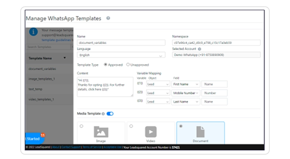The width and height of the screenshot is (290, 159).
Task: Turn off the Media Template toggle
Action: [110, 114]
